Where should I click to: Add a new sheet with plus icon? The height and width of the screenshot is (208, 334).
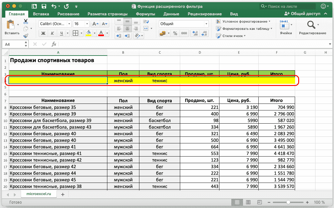click(x=62, y=195)
